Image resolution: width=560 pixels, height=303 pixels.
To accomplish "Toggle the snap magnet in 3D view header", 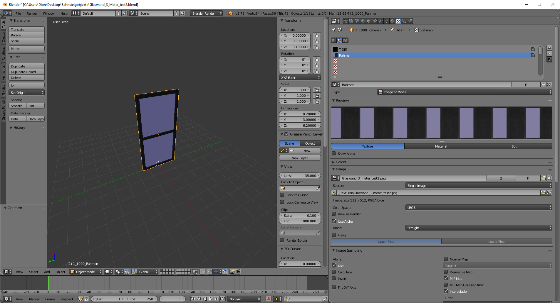I will pyautogui.click(x=209, y=272).
